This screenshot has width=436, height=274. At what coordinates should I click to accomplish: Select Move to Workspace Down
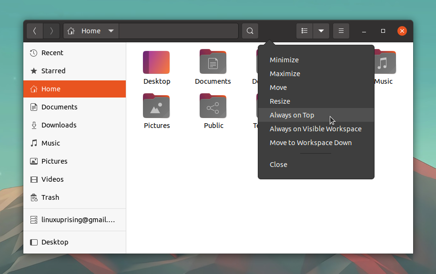pyautogui.click(x=311, y=142)
